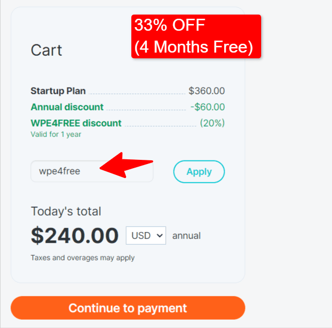The height and width of the screenshot is (328, 332).
Task: Click the 4 Months Free banner text
Action: (193, 47)
